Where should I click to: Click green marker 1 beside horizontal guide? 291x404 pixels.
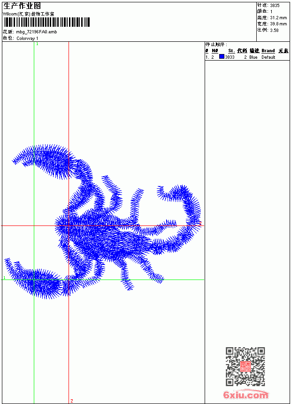pos(4,278)
